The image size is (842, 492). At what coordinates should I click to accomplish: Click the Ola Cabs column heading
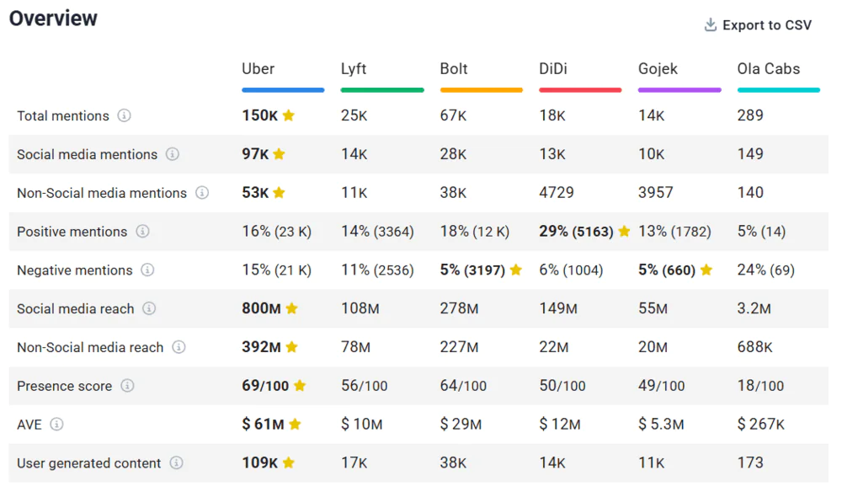click(x=769, y=69)
